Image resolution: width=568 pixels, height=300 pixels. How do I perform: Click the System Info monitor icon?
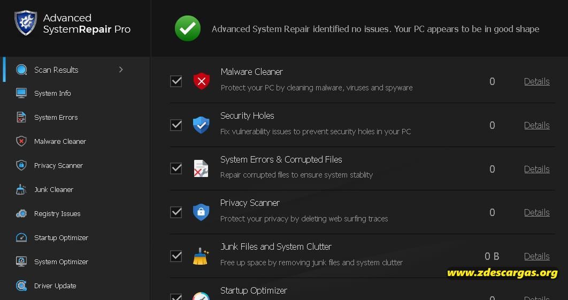point(21,93)
